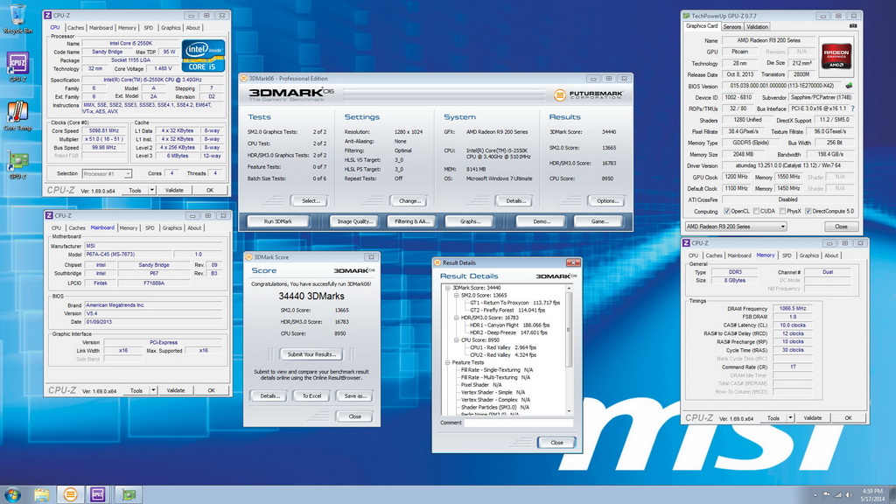Click scrollbar down arrow in Result Details
The width and height of the screenshot is (896, 504).
(x=569, y=411)
